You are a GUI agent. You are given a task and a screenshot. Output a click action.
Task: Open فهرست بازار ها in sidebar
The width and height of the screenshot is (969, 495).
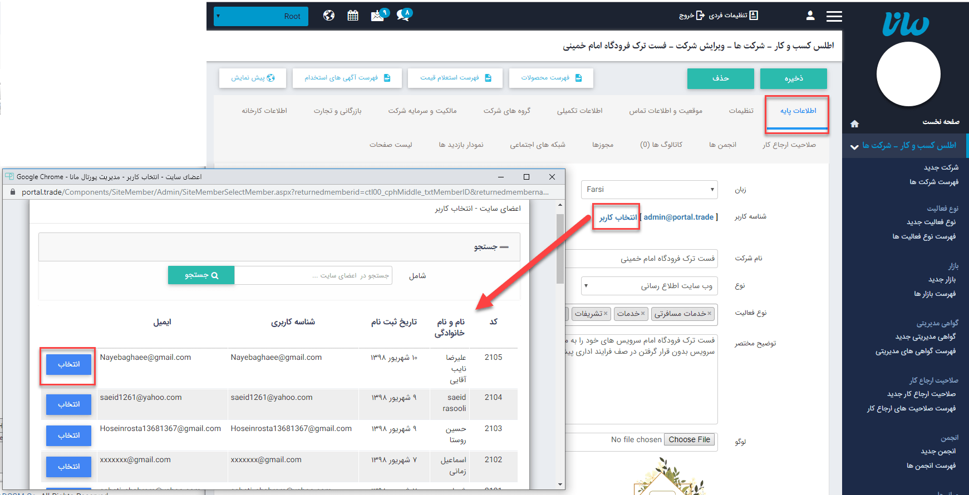[934, 294]
